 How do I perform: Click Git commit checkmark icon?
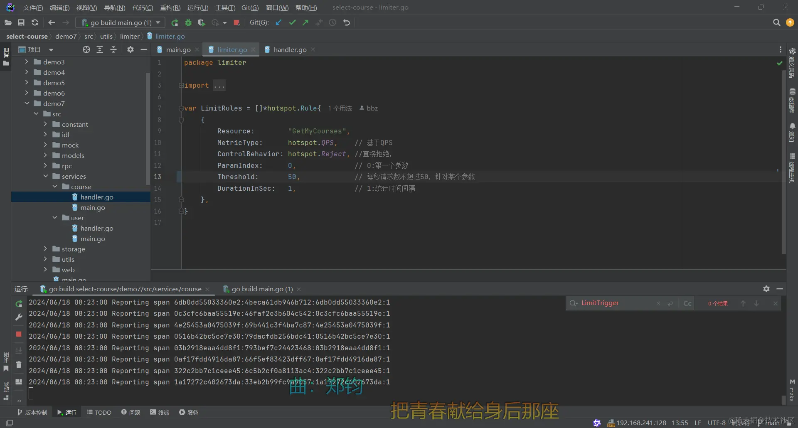pos(292,22)
